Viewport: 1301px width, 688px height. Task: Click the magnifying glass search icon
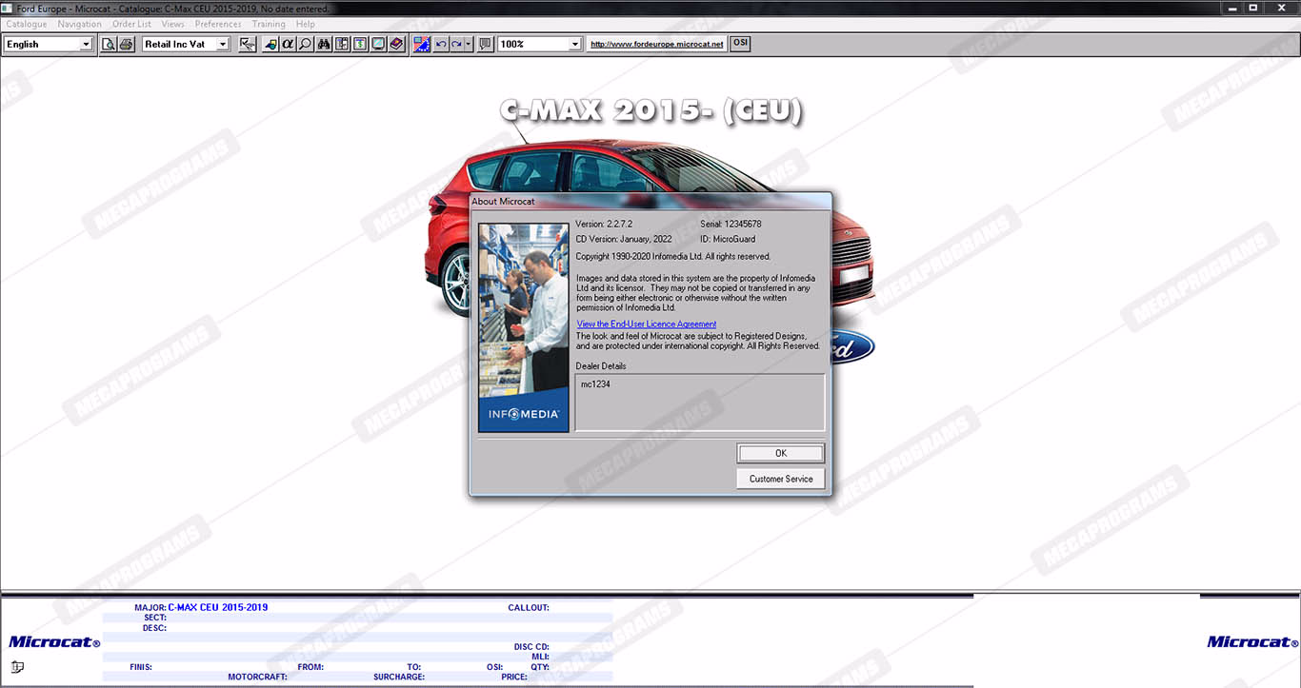coord(305,44)
